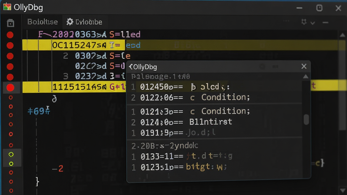Toggle the large breakpoint on line 1115151
Image resolution: width=347 pixels, height=195 pixels.
10,88
